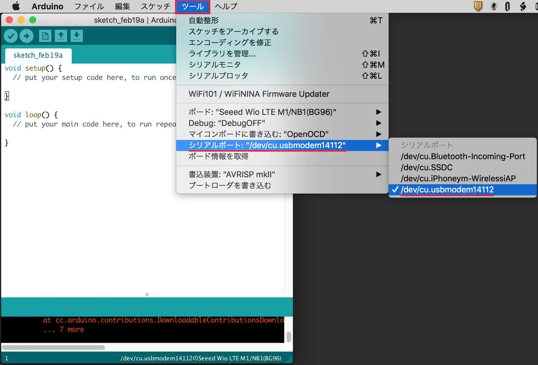Open the ファイル menu

(89, 6)
